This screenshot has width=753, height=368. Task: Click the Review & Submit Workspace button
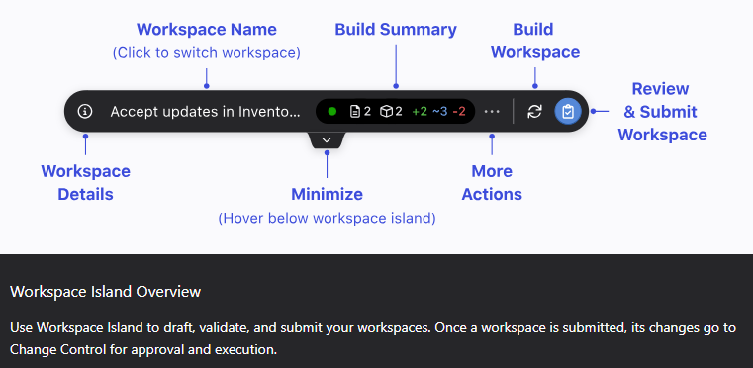click(568, 112)
